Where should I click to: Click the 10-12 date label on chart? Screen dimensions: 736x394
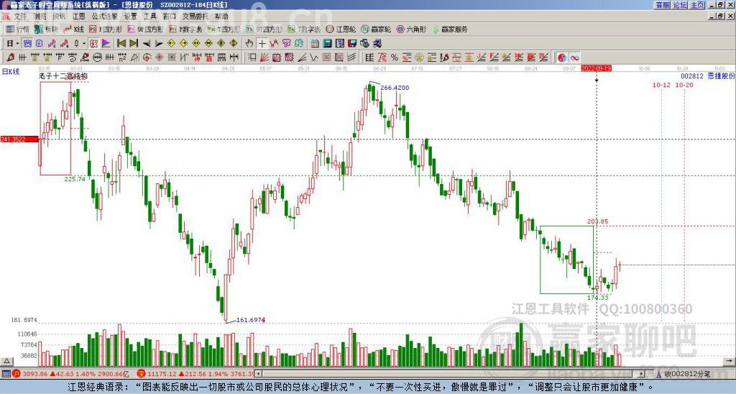[x=661, y=85]
